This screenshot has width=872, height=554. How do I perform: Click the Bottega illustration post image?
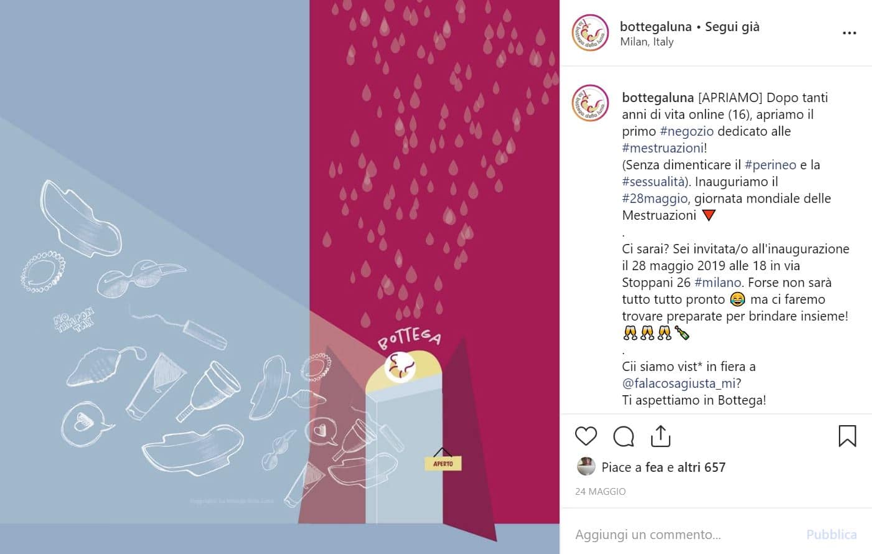(279, 277)
